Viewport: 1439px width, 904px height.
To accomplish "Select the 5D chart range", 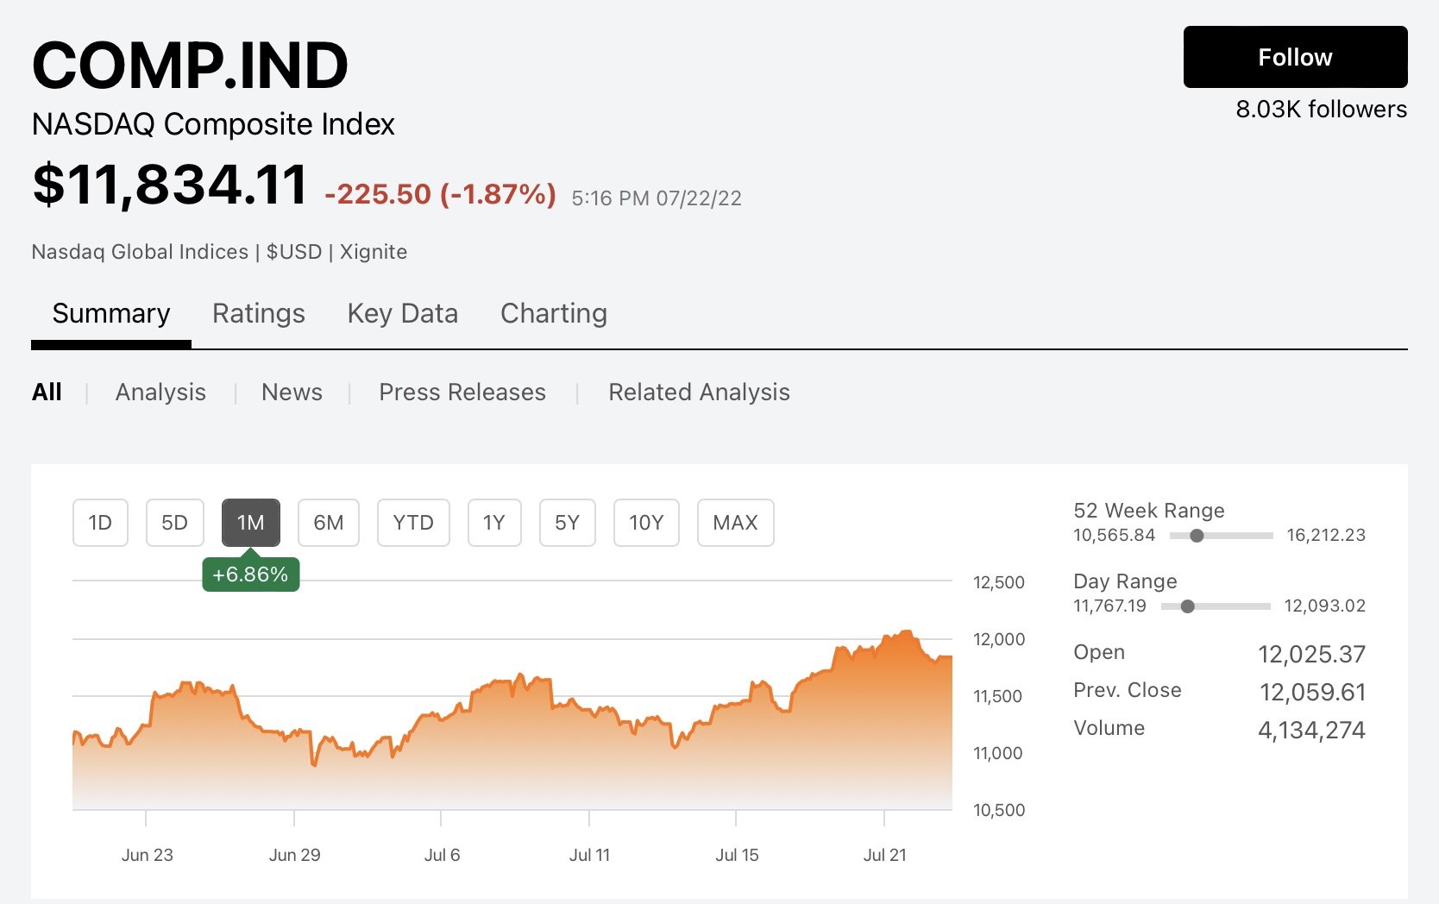I will click(x=175, y=523).
